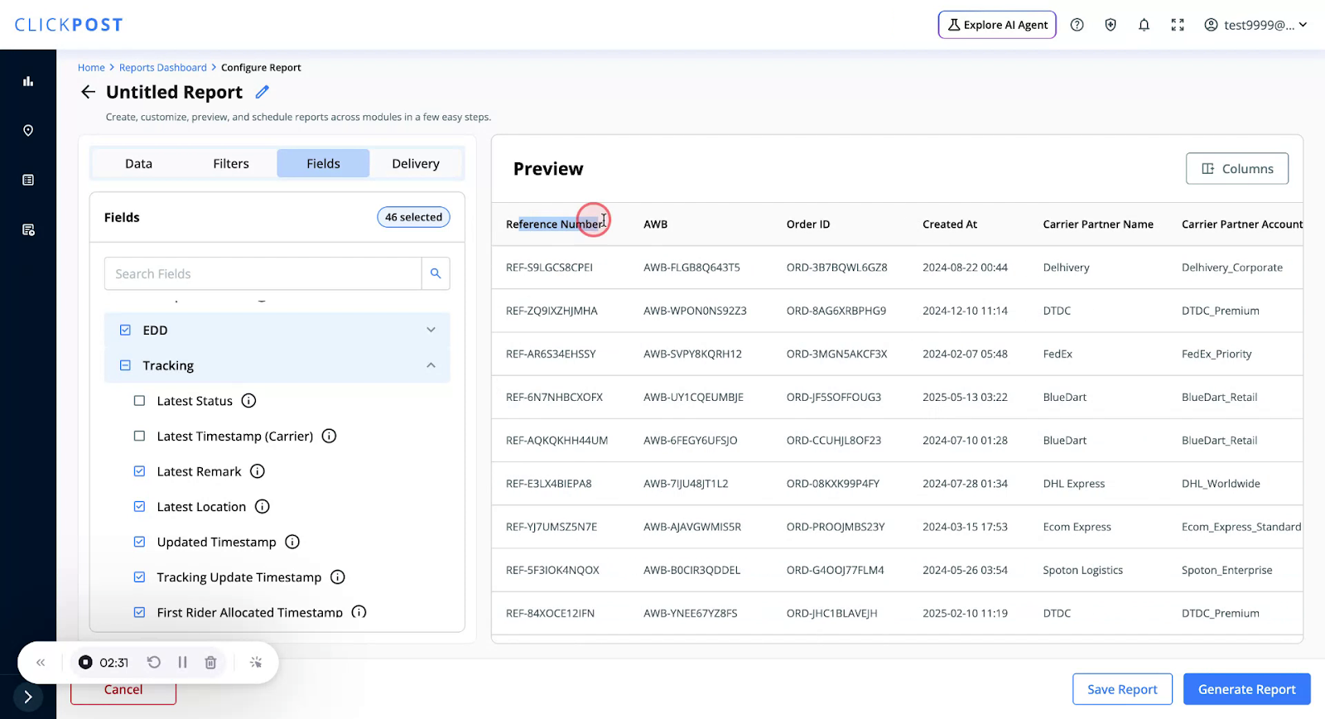This screenshot has width=1325, height=719.
Task: Click cell REF-S9LGCS8CPEI
Action: click(x=550, y=268)
